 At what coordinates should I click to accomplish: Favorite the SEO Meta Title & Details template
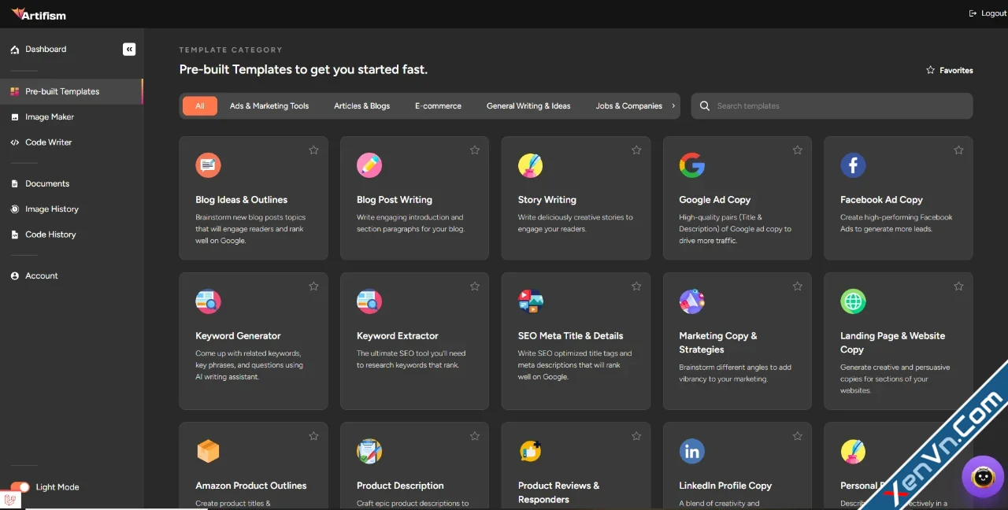636,286
